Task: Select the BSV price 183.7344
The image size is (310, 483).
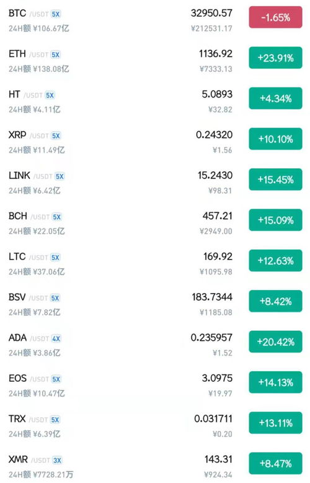Action: coord(212,297)
